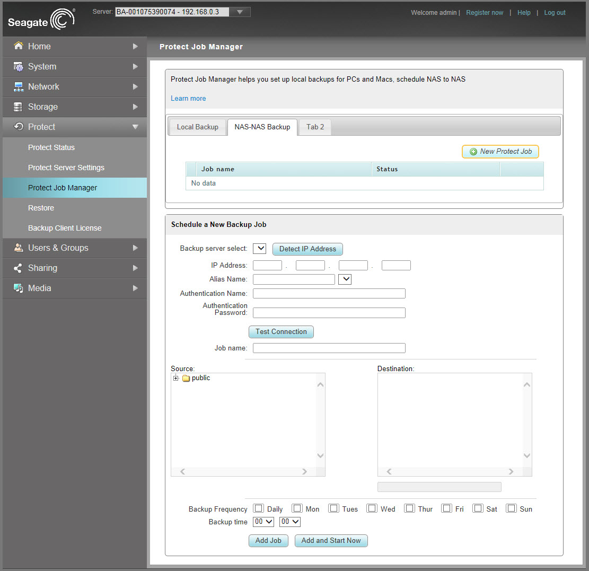Click the New Protect Job button
This screenshot has height=571, width=589.
coord(500,152)
